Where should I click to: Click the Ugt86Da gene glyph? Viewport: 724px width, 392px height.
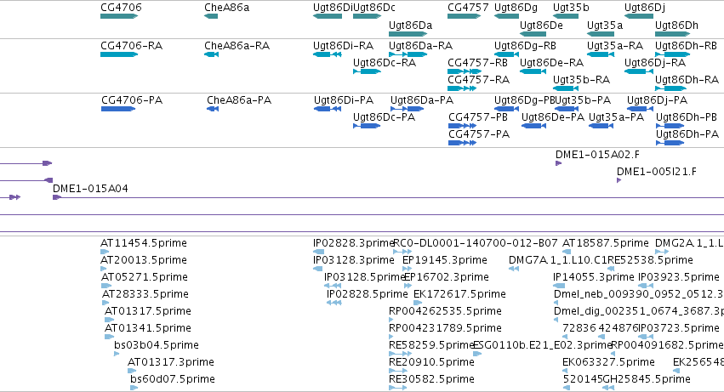point(408,34)
